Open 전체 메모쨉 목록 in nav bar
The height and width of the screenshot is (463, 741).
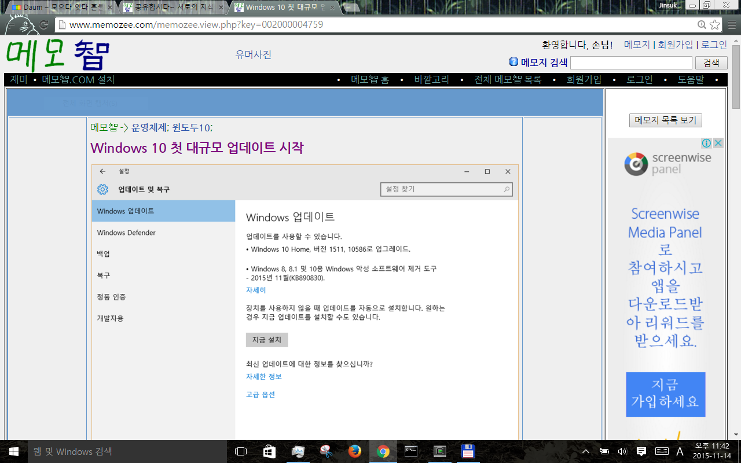coord(508,79)
